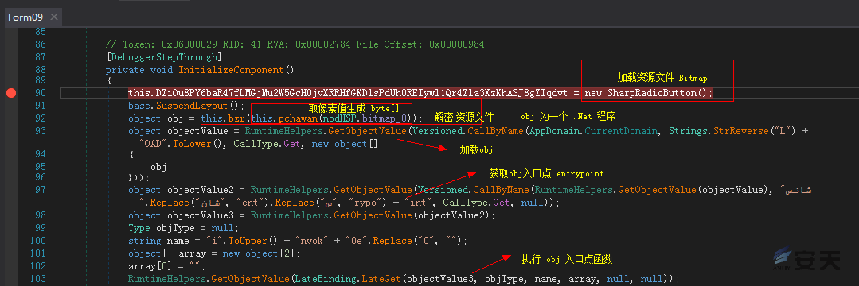Screen dimensions: 859x286
Task: Click line number 92 in the gutter
Action: pyautogui.click(x=41, y=118)
